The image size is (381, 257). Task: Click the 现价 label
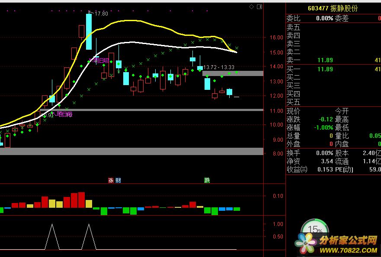294,111
